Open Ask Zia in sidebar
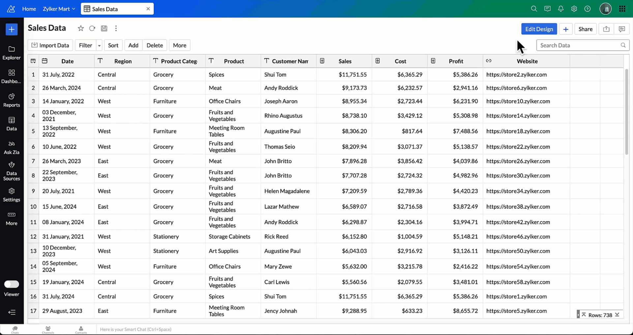The image size is (633, 335). click(12, 147)
